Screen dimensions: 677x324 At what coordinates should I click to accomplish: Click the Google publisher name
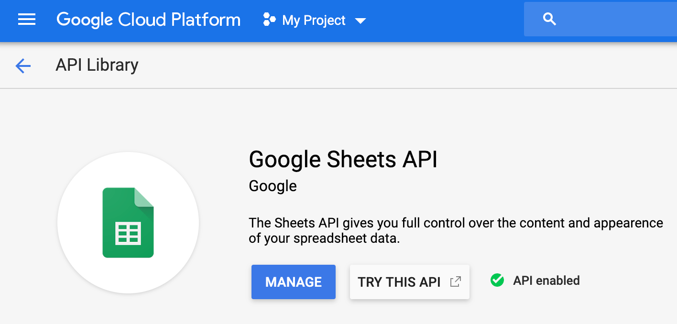click(273, 186)
